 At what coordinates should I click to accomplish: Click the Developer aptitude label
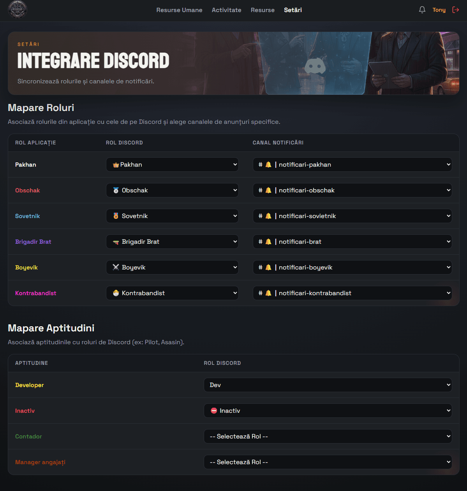click(x=30, y=385)
